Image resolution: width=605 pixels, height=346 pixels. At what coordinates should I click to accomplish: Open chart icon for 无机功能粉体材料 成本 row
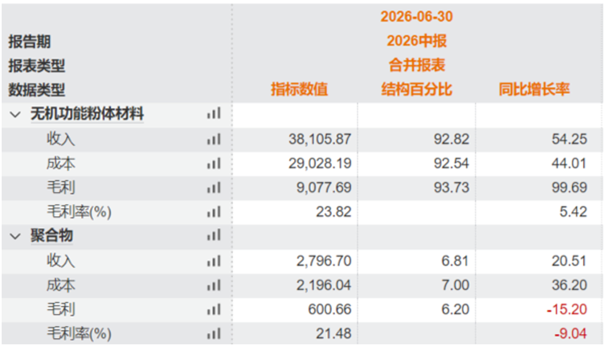coord(214,163)
